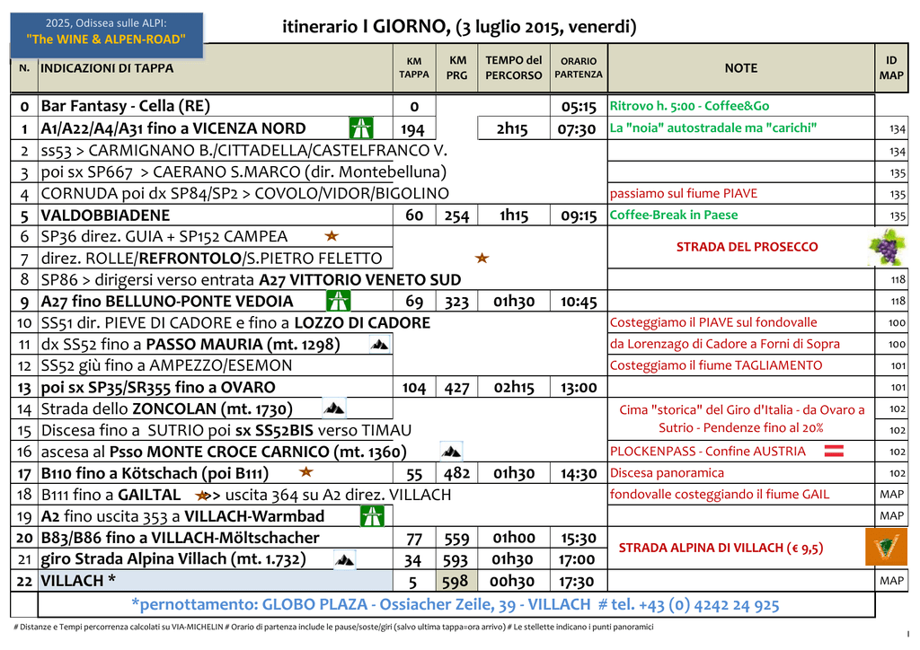The width and height of the screenshot is (920, 650).
Task: Click the note 'passiamo sul fiume PIAVE'
Action: click(684, 193)
